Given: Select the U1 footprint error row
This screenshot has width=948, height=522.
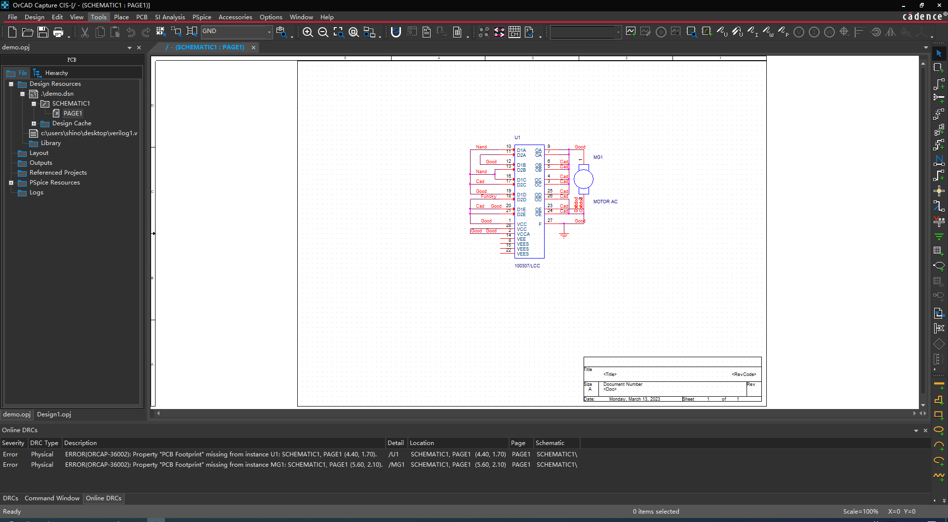Looking at the screenshot, I should [x=220, y=454].
